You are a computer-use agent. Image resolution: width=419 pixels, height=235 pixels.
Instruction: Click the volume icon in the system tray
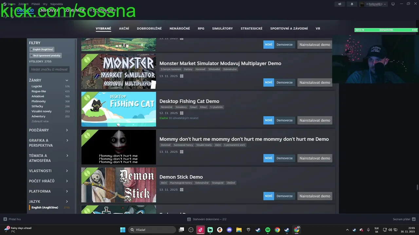pos(390,230)
